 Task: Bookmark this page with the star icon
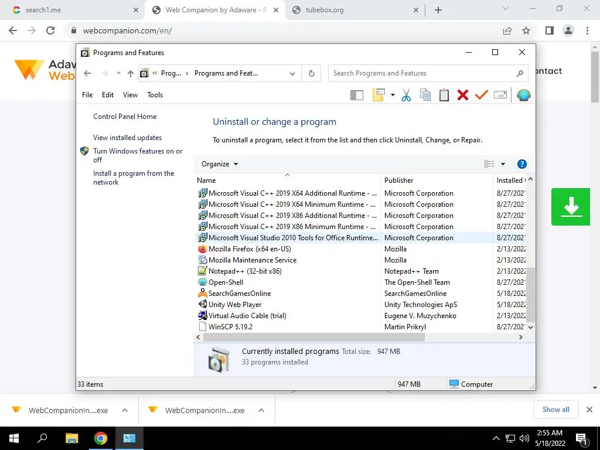click(x=526, y=30)
